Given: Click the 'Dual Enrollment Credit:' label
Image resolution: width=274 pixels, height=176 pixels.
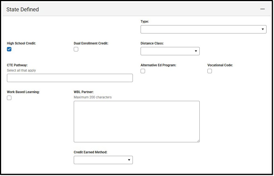Looking at the screenshot, I should point(91,43).
